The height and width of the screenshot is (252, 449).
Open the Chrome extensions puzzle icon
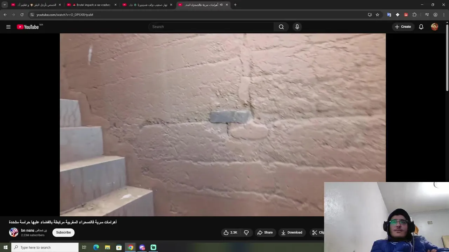point(415,15)
